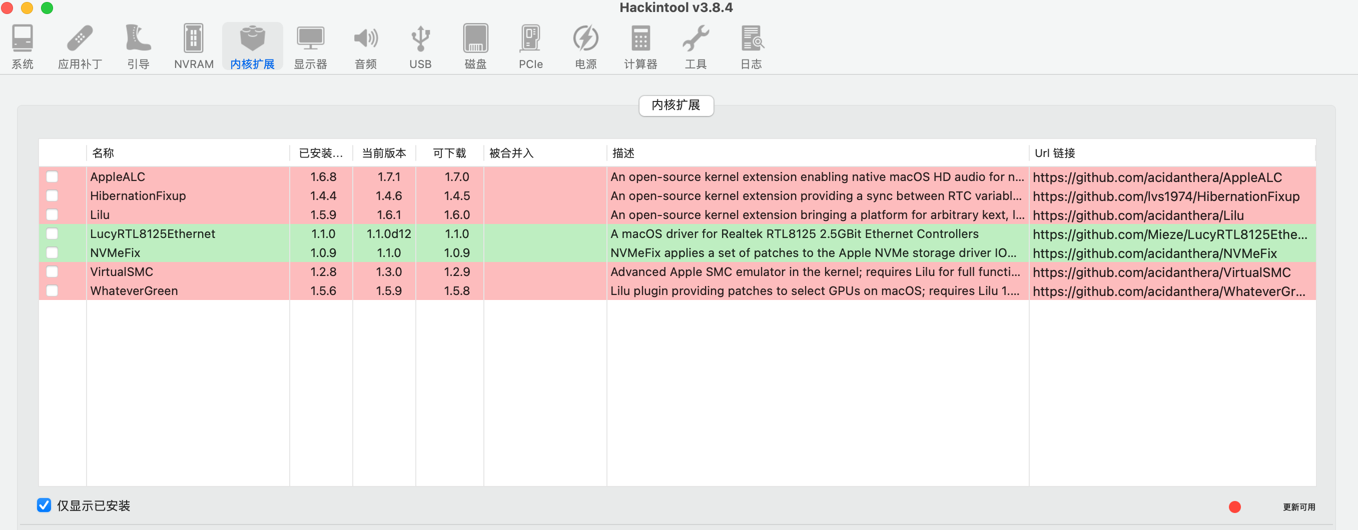Click WhateverGreen downloadable version 1.5.8
The height and width of the screenshot is (530, 1358).
[456, 290]
